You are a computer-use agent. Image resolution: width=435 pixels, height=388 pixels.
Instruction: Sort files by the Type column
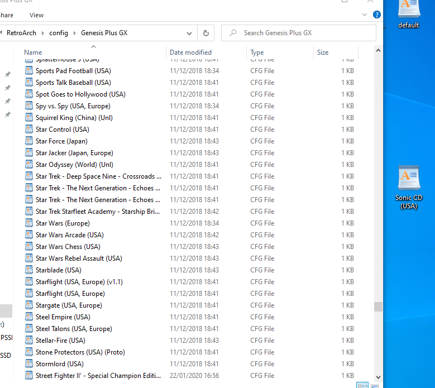tap(280, 52)
